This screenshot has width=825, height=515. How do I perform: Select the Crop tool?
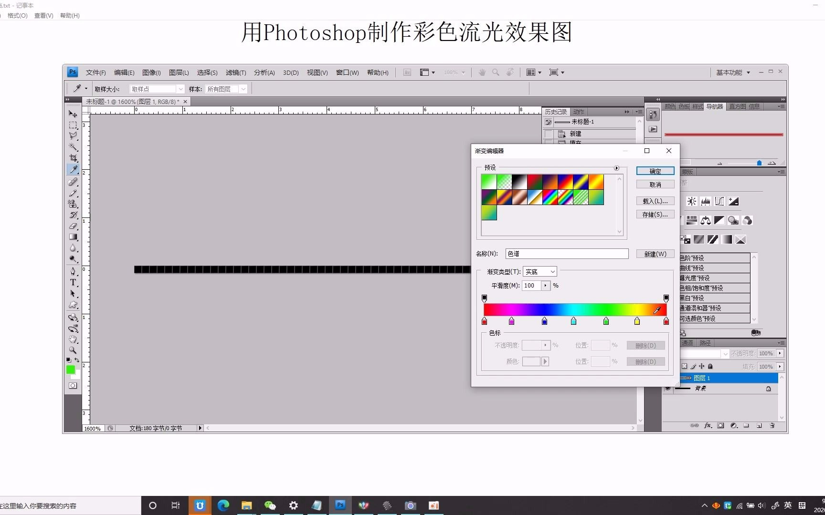[73, 158]
